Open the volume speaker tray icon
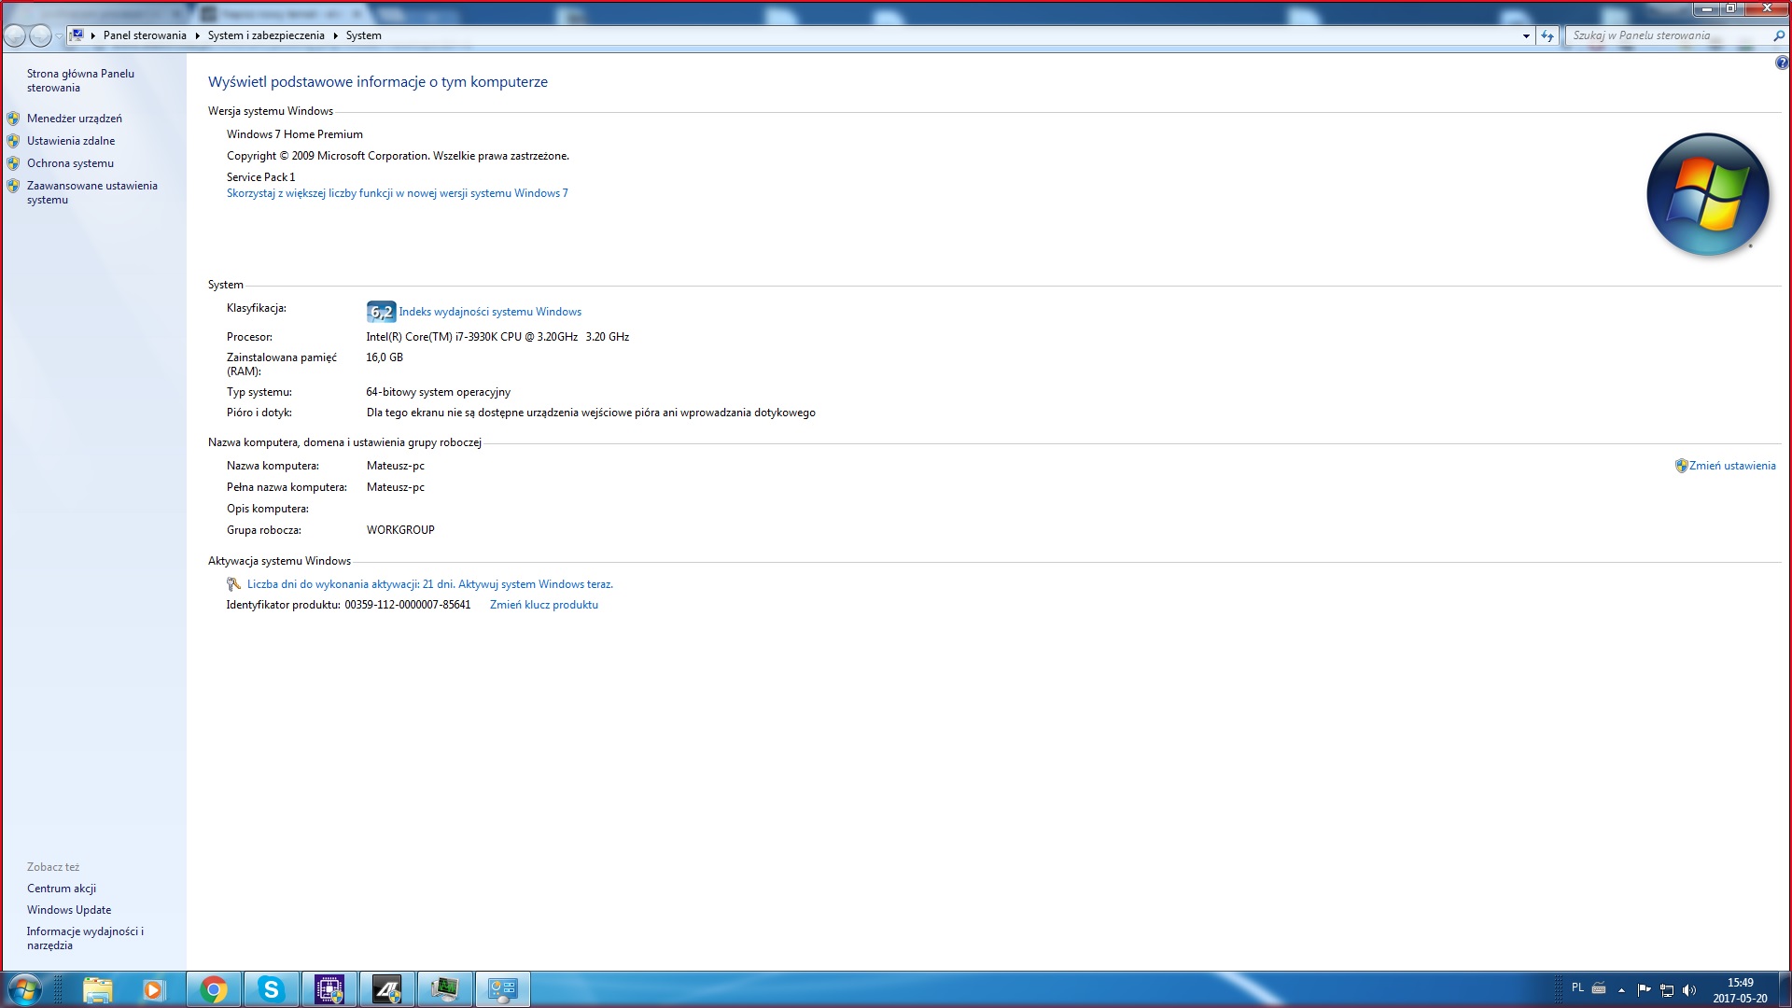The width and height of the screenshot is (1792, 1008). point(1689,990)
